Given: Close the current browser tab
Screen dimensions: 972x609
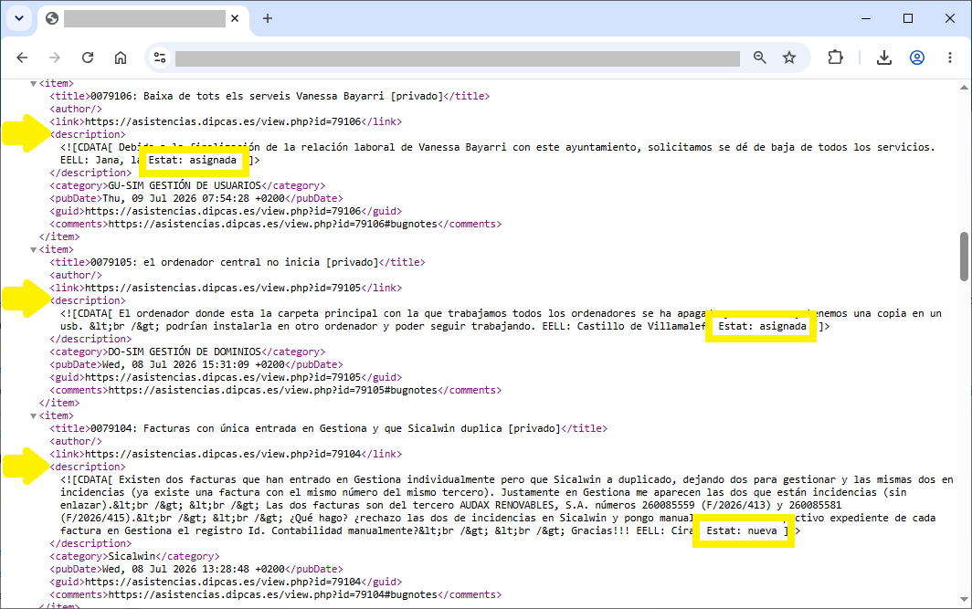Looking at the screenshot, I should [x=235, y=18].
